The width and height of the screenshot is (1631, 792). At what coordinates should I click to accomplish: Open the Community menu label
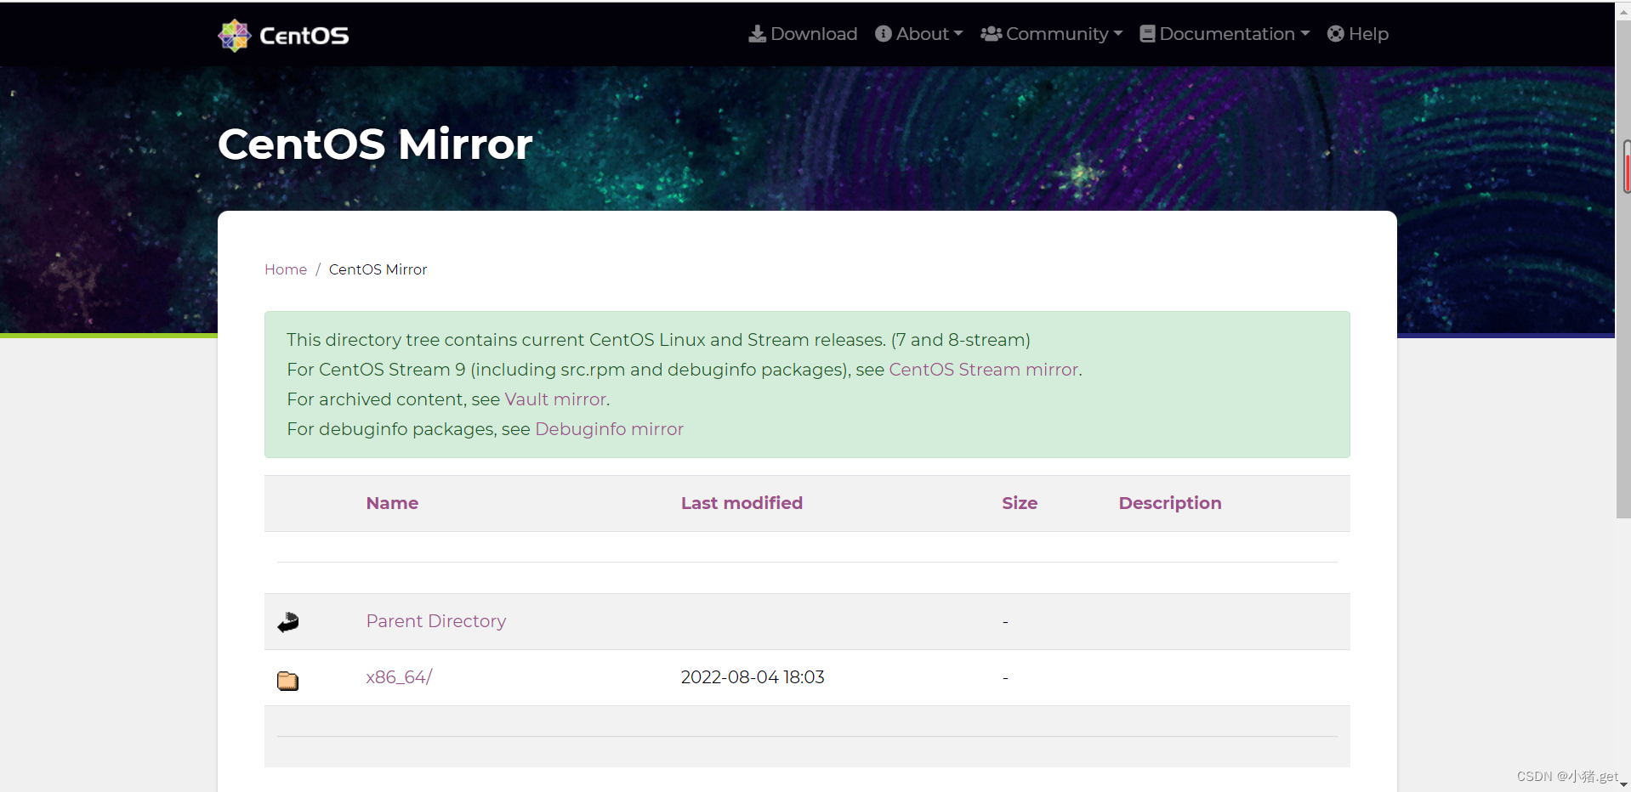pyautogui.click(x=1057, y=34)
